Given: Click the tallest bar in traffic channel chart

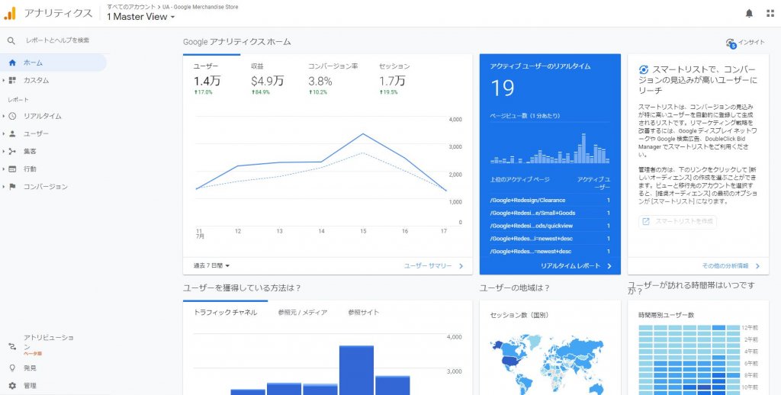Looking at the screenshot, I should 356,370.
